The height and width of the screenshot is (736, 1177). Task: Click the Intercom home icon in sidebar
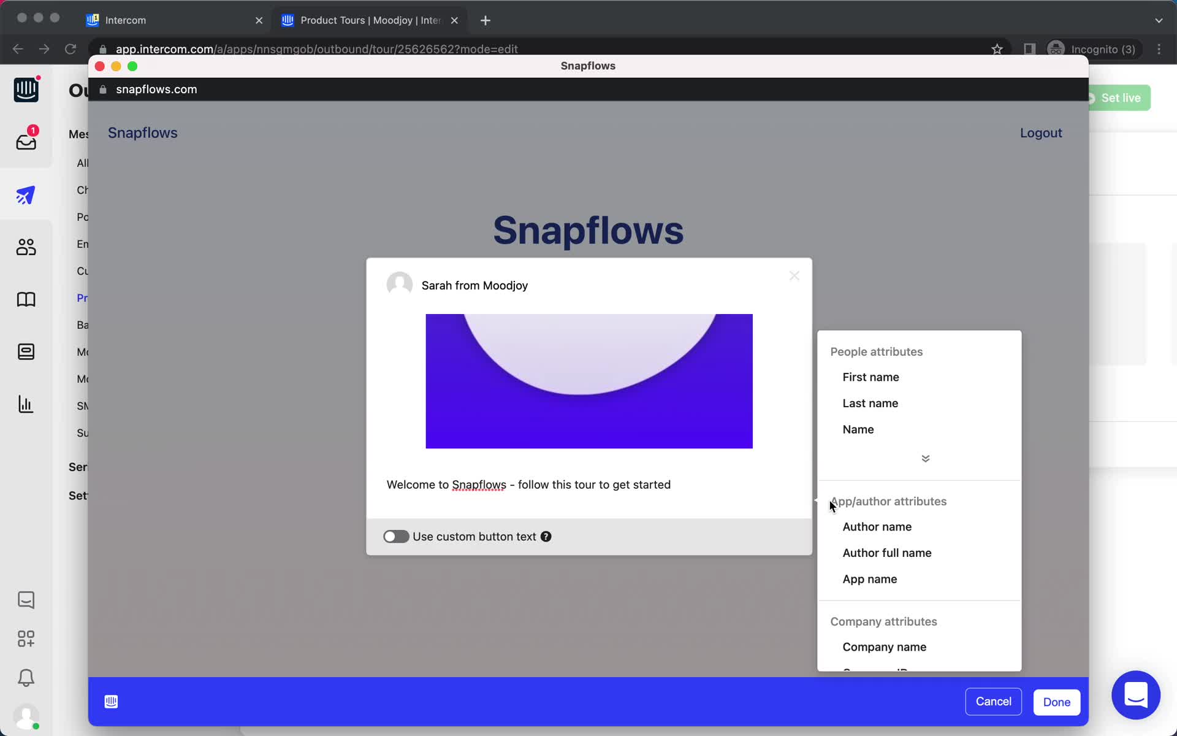tap(25, 89)
